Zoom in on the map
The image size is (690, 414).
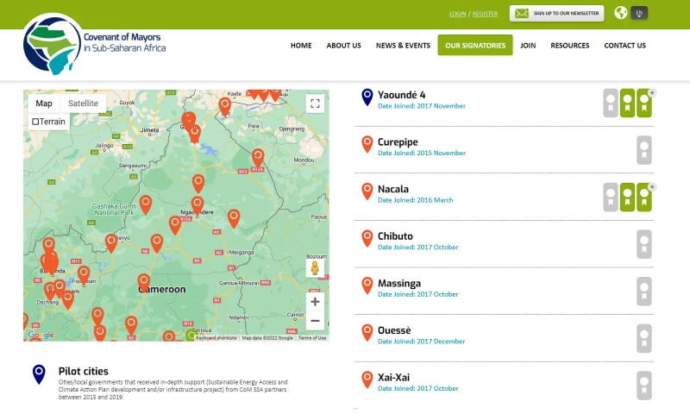pos(315,302)
